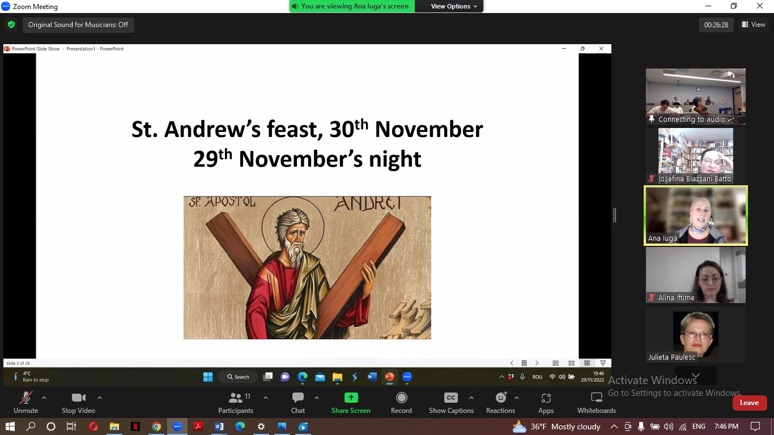The height and width of the screenshot is (435, 774).
Task: Open the View Options dropdown
Action: click(454, 6)
